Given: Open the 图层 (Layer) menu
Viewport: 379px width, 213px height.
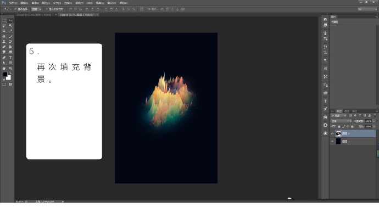Looking at the screenshot, I should tap(46, 3).
